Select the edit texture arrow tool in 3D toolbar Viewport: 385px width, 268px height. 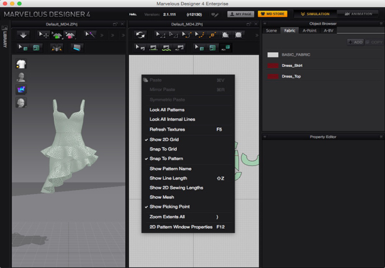(x=23, y=48)
